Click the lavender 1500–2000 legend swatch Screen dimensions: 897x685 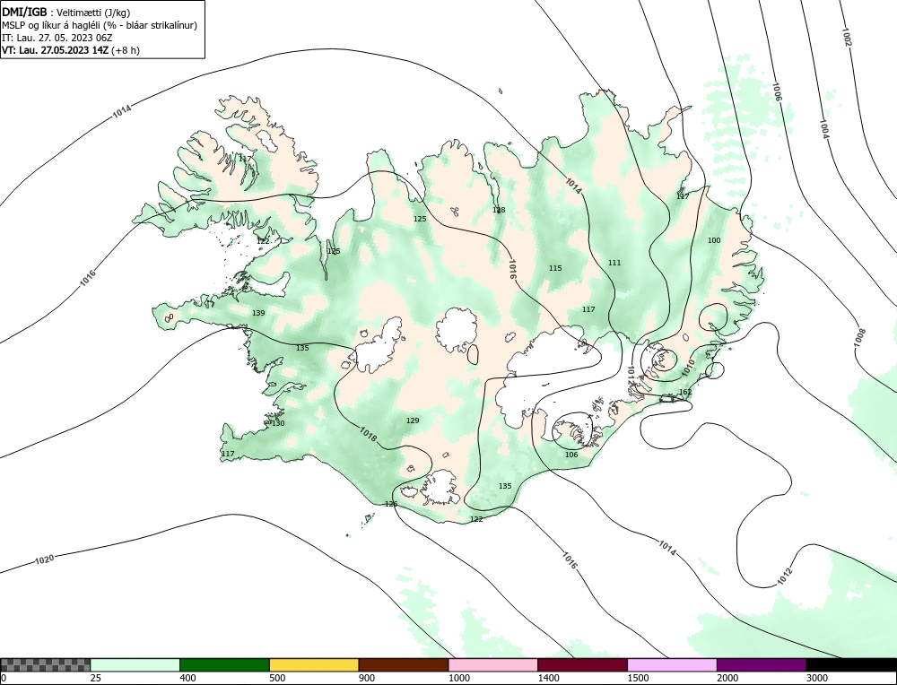(672, 664)
